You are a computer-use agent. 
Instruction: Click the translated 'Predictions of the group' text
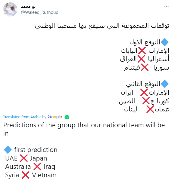coord(84,129)
